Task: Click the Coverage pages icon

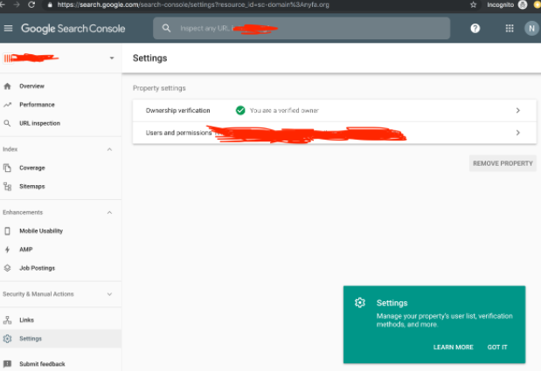Action: [x=7, y=168]
